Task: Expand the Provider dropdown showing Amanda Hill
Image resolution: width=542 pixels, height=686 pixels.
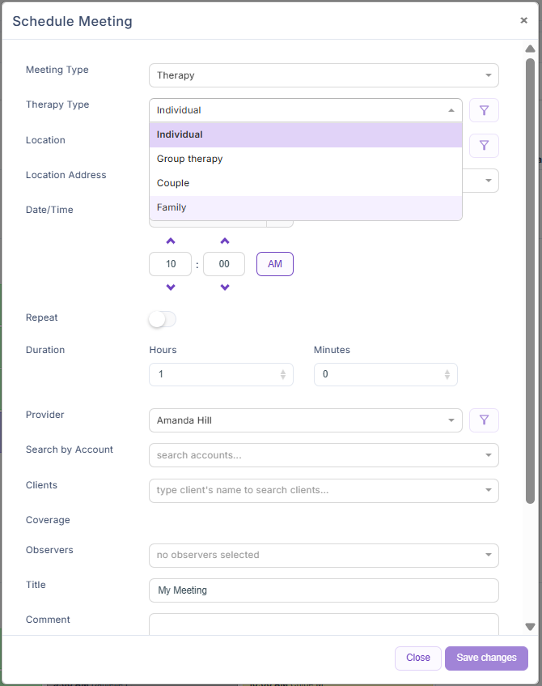Action: [305, 420]
